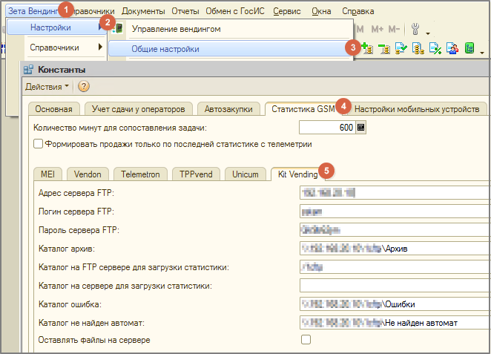
Task: Open the Зета Вендинг menu
Action: (x=33, y=11)
